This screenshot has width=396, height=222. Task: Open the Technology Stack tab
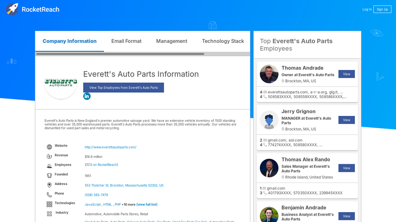pos(223,41)
